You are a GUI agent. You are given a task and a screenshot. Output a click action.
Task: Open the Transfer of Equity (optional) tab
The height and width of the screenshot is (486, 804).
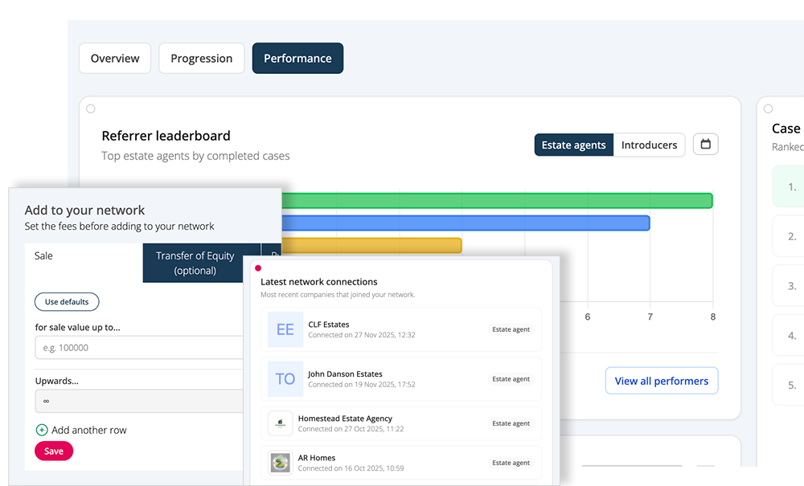pos(195,263)
